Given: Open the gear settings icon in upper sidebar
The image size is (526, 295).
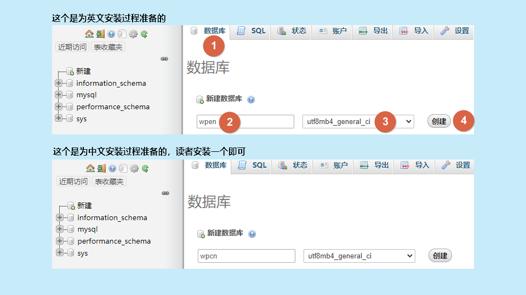Looking at the screenshot, I should coord(133,34).
